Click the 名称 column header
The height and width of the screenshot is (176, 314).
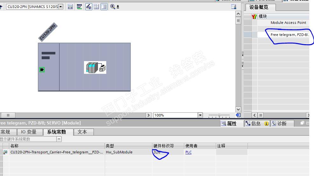[x=57, y=146]
